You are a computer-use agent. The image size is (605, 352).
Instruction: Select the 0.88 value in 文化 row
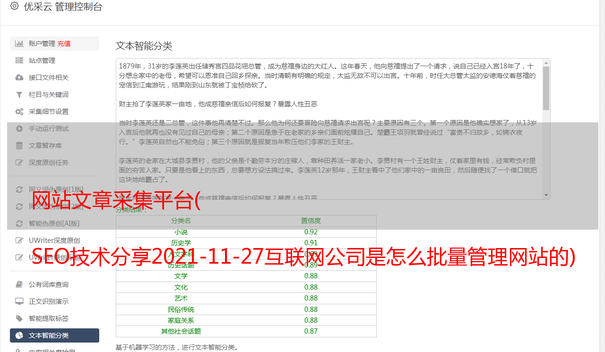(311, 287)
